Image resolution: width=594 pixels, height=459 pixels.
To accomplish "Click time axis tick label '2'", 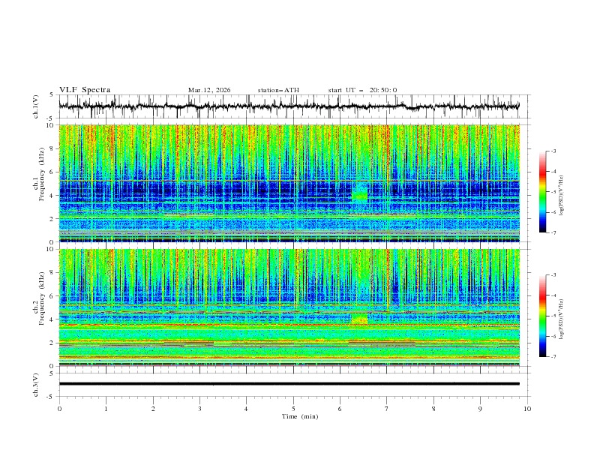I will pos(153,409).
